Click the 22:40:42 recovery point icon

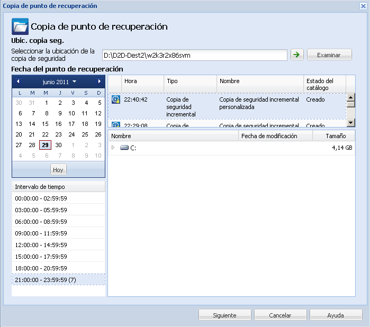pyautogui.click(x=116, y=99)
